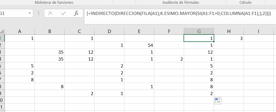Select cell D2 containing 1
This screenshot has height=112, width=276.
(x=109, y=45)
